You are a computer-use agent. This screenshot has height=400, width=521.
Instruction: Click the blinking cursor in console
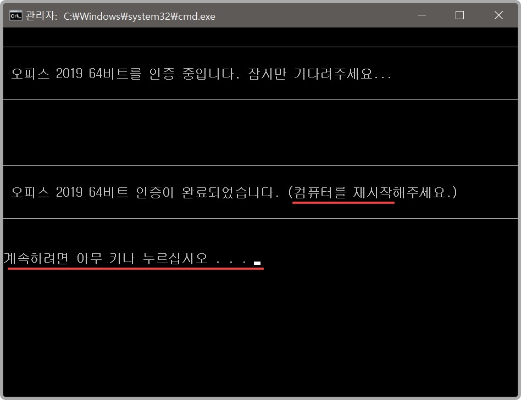(256, 263)
